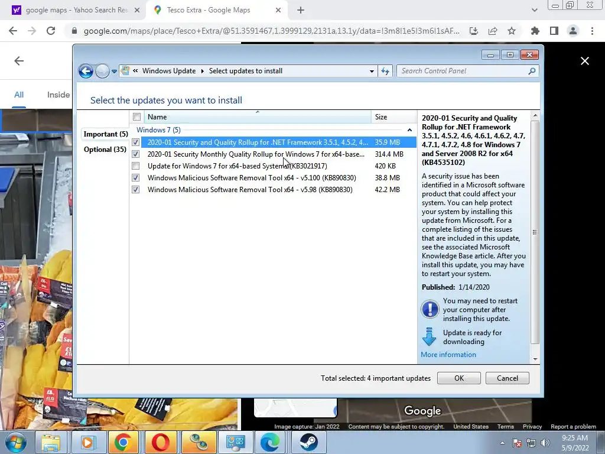The image size is (605, 454).
Task: Open Chrome tab search dropdown
Action: (534, 10)
